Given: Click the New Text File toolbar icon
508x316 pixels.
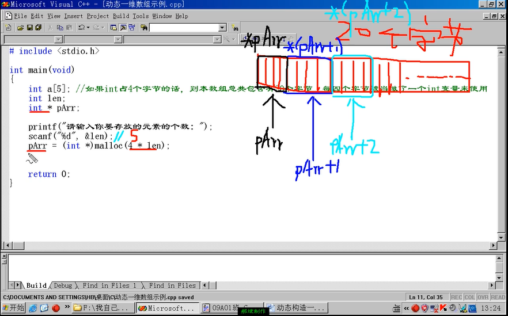Looking at the screenshot, I should click(9, 28).
